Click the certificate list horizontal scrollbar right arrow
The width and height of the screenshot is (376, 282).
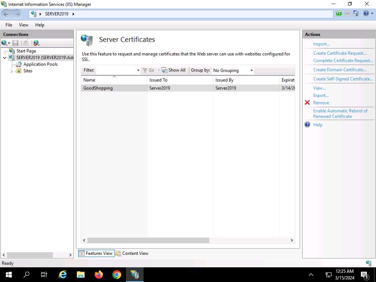292,240
